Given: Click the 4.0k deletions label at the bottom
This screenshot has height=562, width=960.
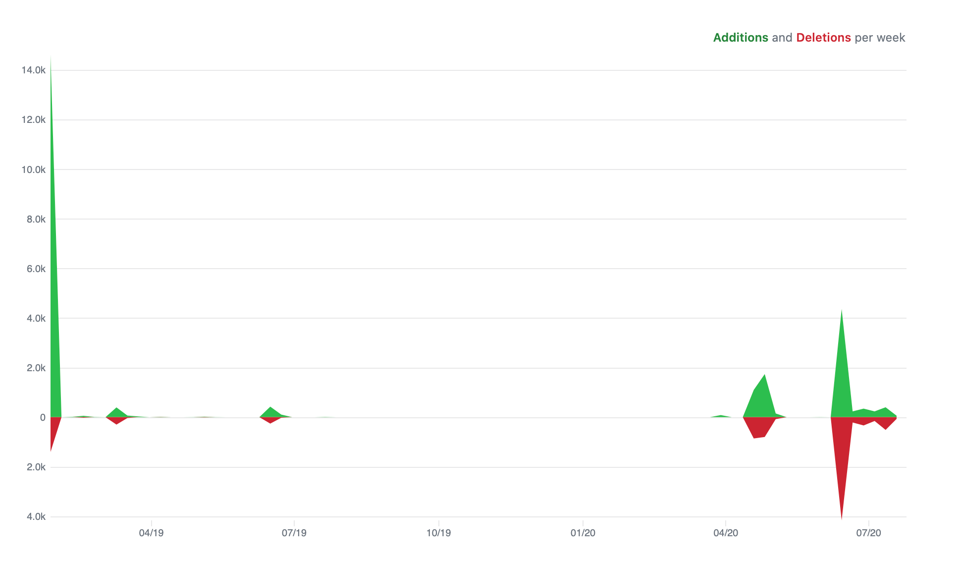Looking at the screenshot, I should [36, 516].
